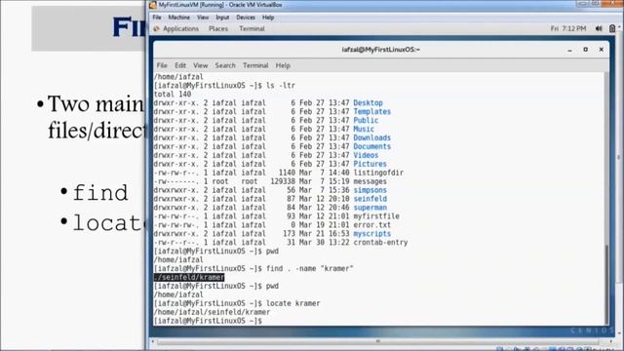Click the seinfeld directory name in listing
Viewport: 624px width, 351px height.
point(370,199)
